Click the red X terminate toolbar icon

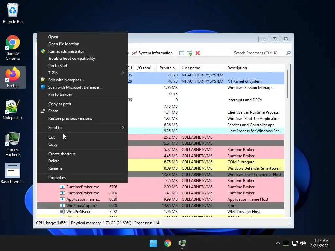(198, 53)
